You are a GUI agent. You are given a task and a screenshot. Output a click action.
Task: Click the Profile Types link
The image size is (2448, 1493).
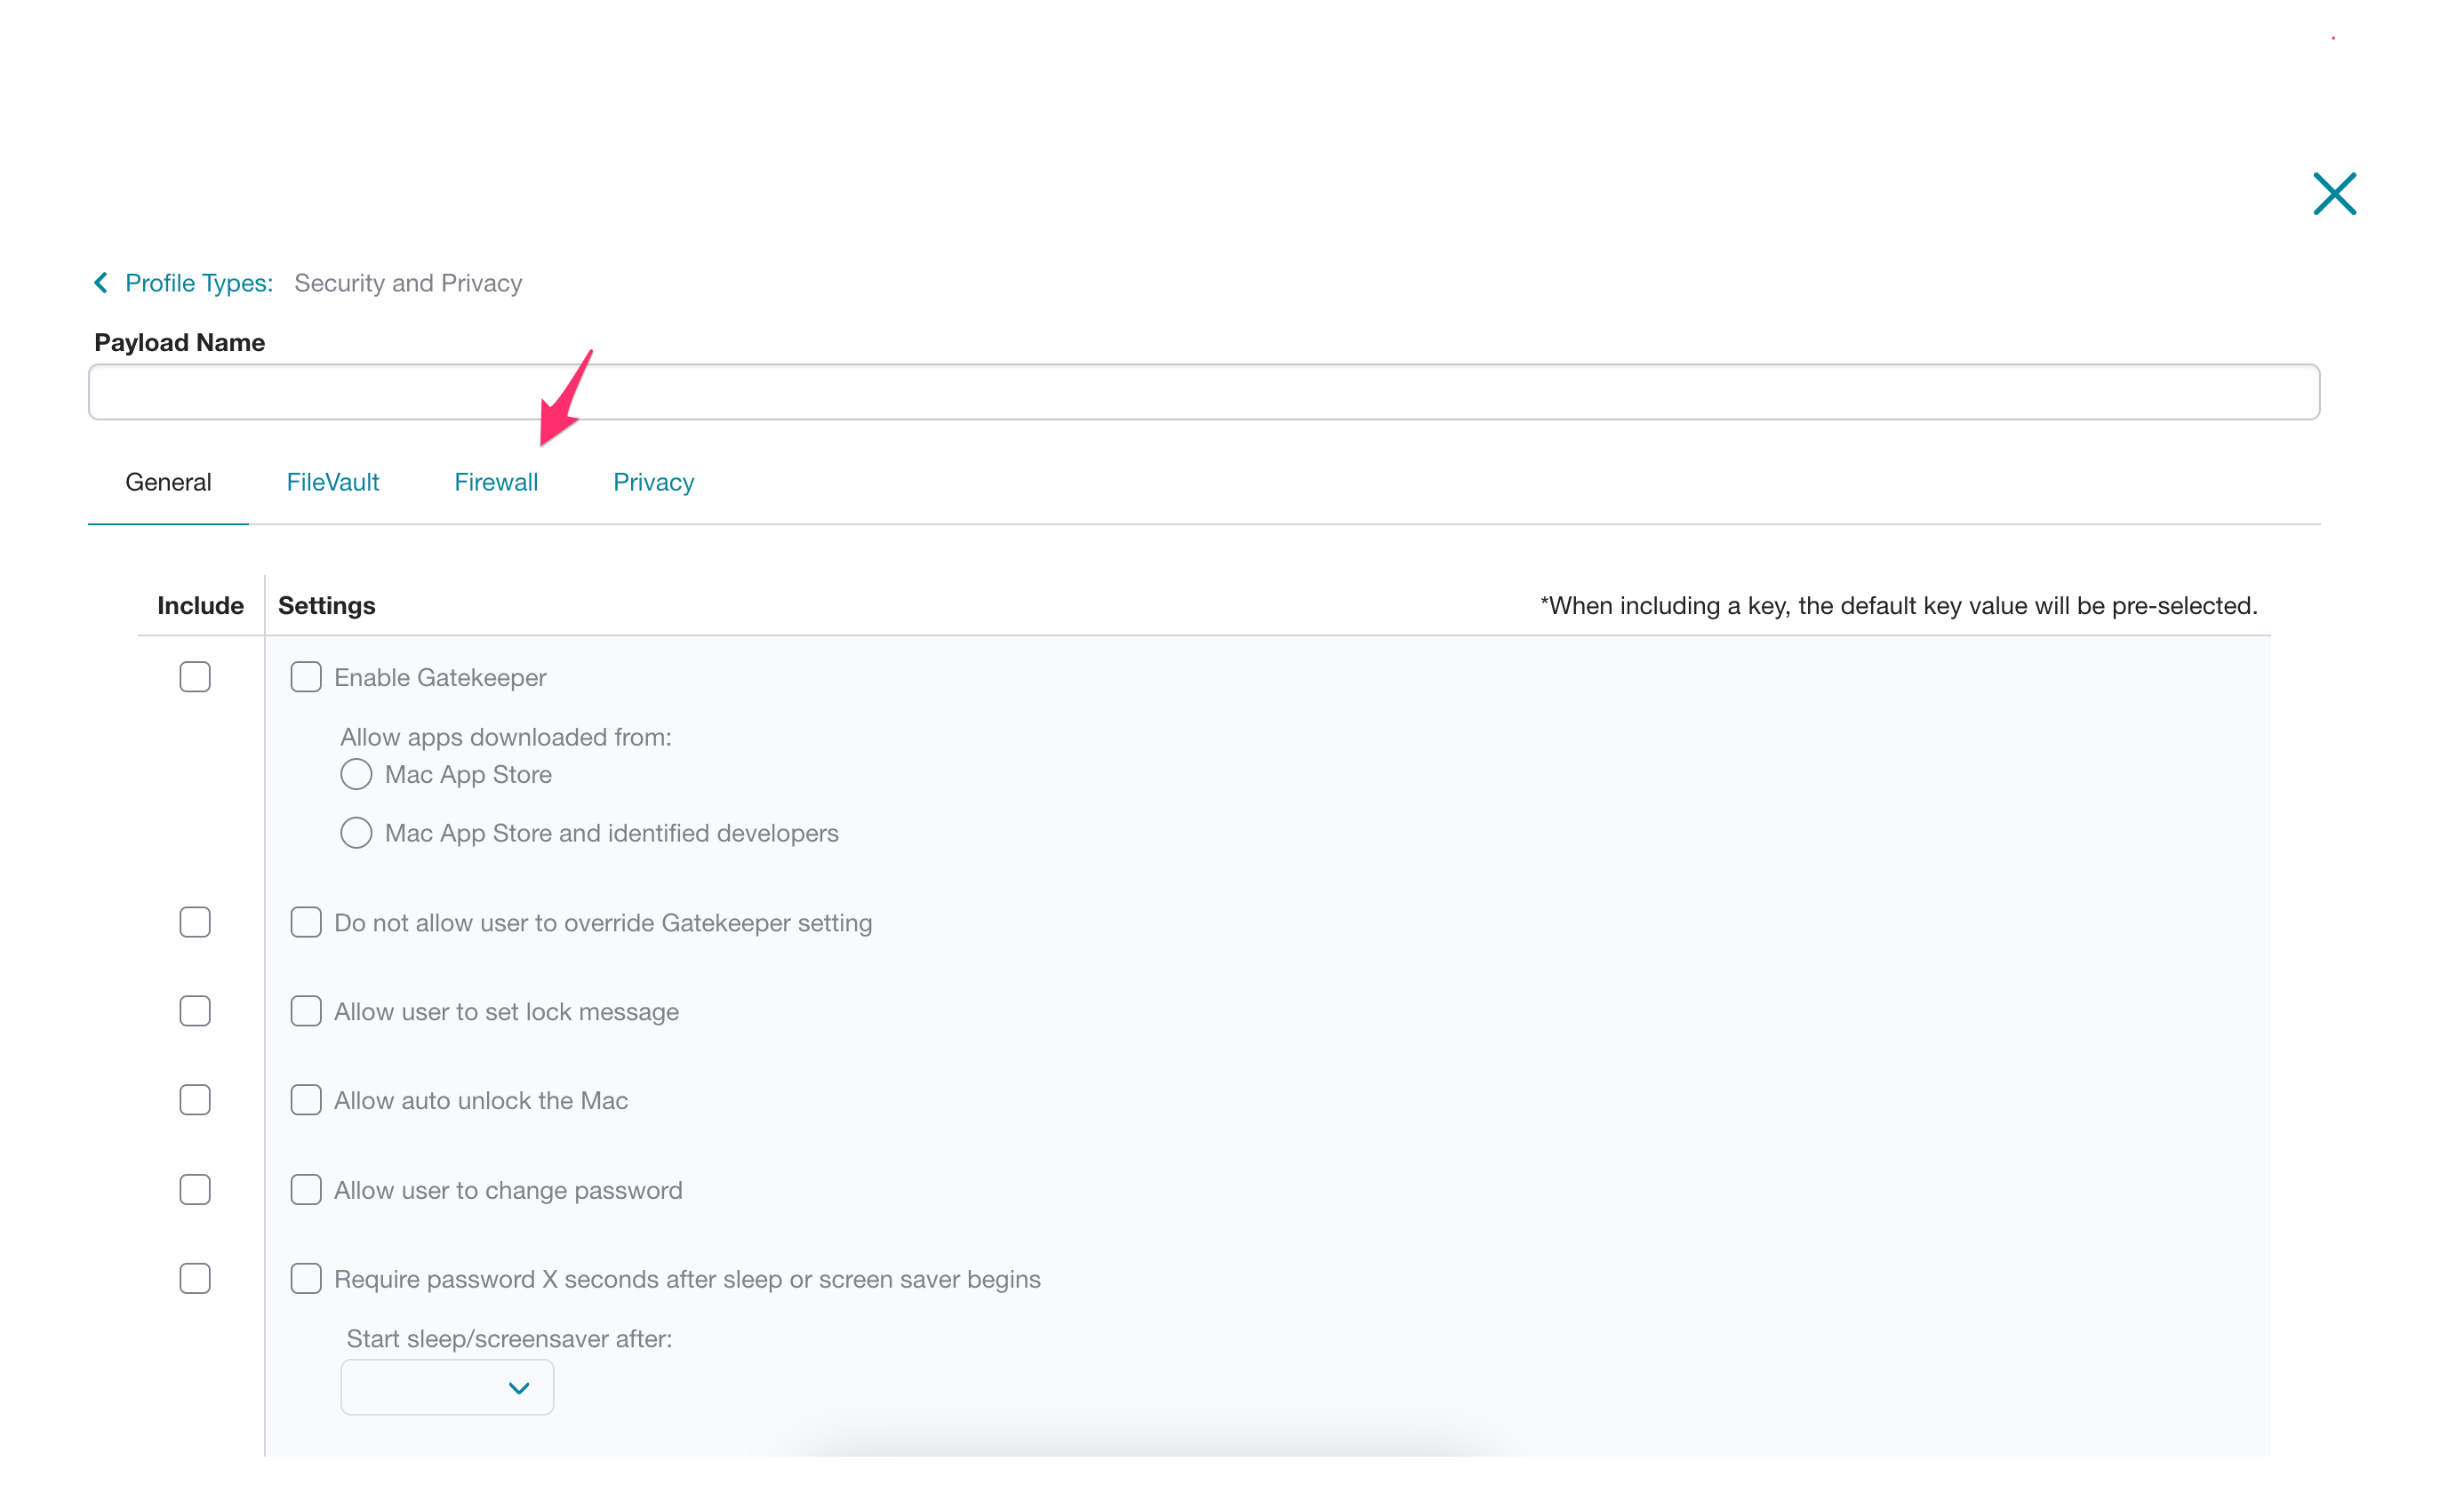tap(199, 283)
